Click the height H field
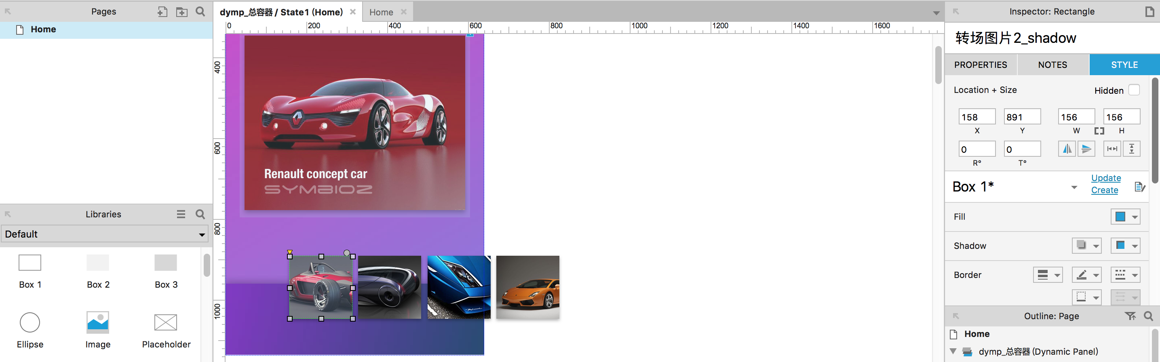 point(1122,117)
